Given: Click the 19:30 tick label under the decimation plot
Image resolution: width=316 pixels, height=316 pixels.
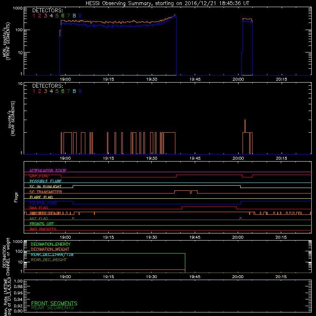Looking at the screenshot, I should click(152, 277).
